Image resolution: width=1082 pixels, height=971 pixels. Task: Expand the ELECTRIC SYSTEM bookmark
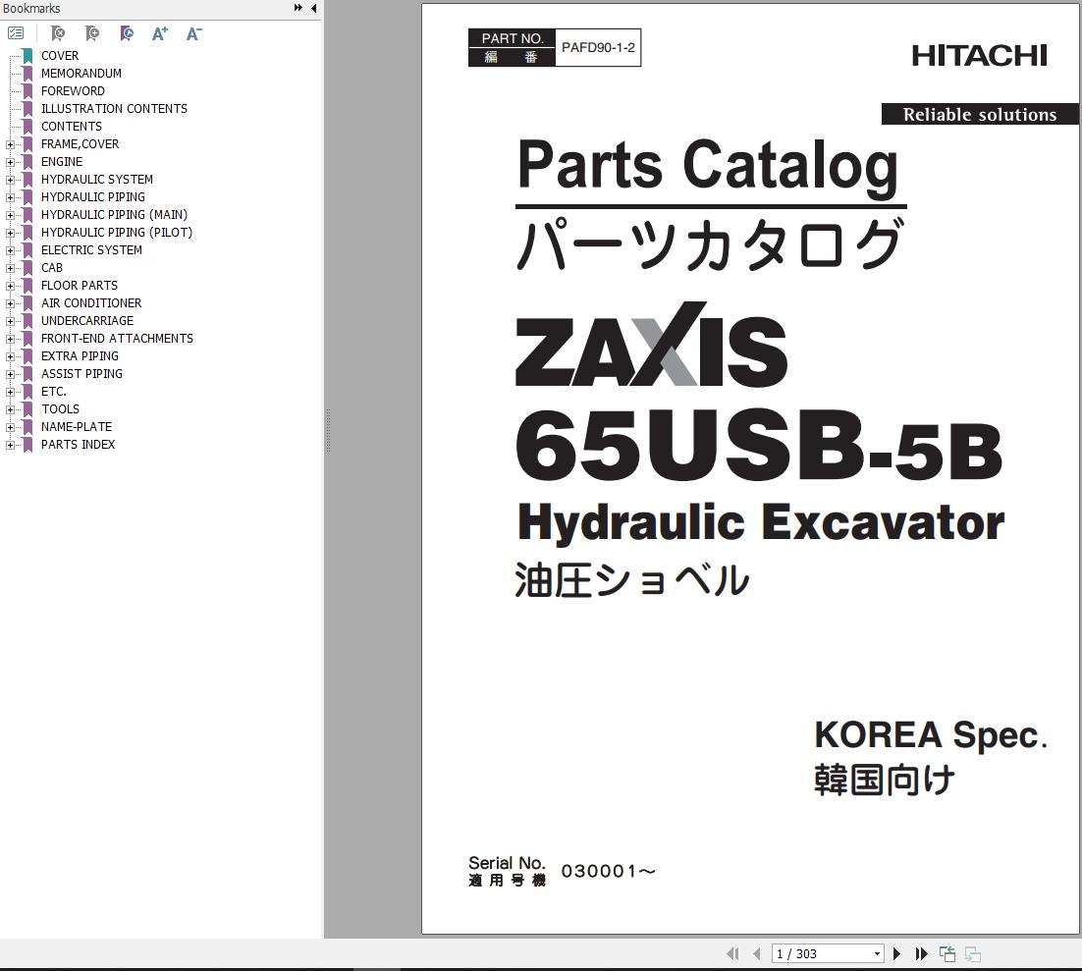[10, 250]
